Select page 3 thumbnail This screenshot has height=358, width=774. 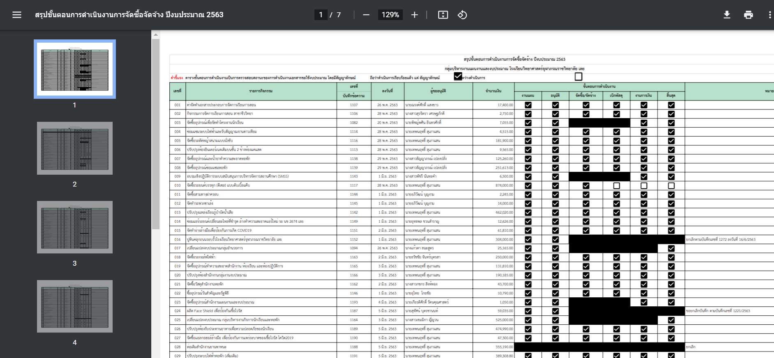tap(75, 227)
